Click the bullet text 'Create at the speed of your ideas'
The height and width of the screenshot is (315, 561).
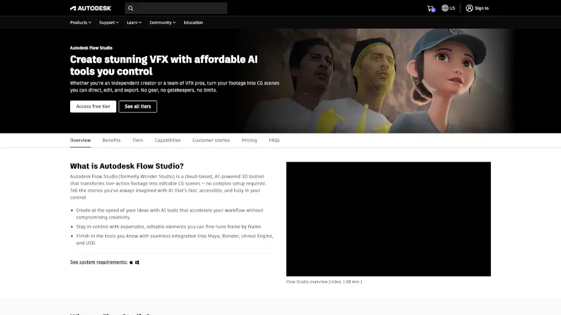coord(169,213)
